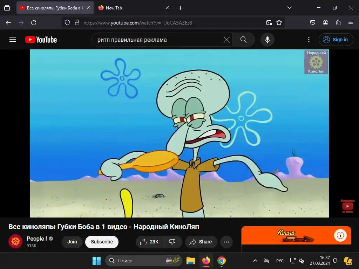Screen dimensions: 359x269
Task: Open the Reese's ad info icon
Action: 340,235
